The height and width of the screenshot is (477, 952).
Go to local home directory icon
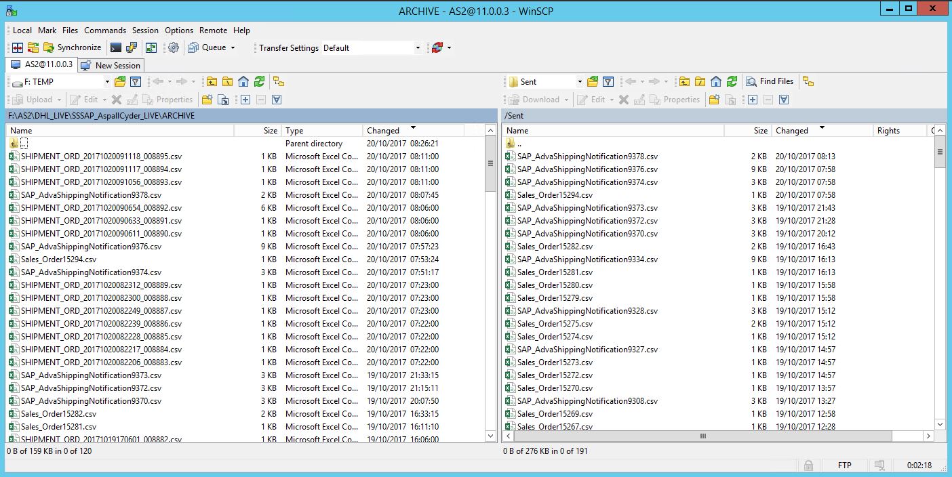point(243,81)
